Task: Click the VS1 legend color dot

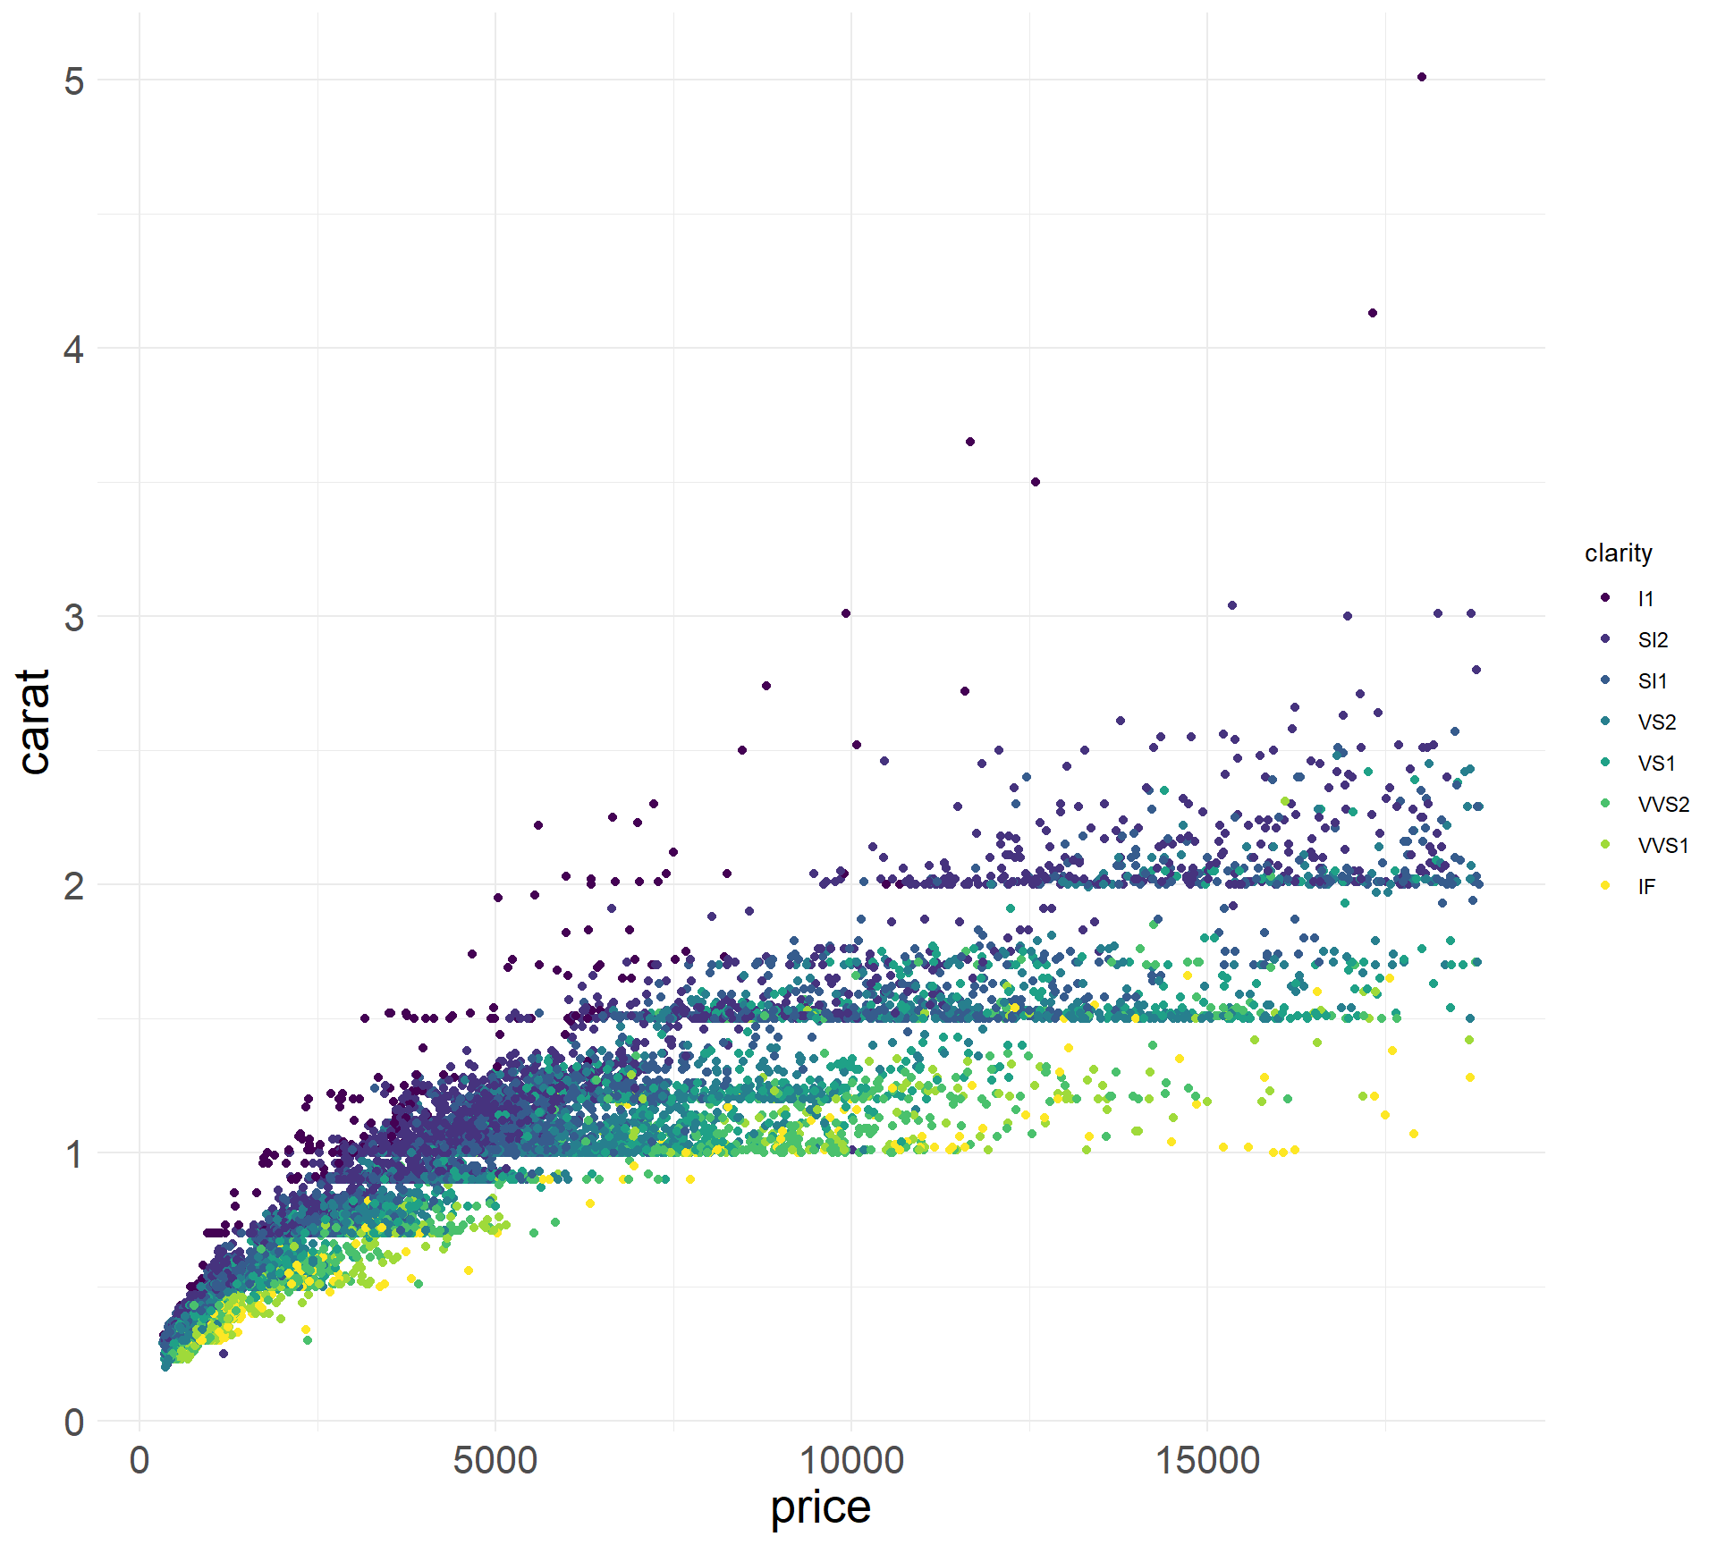Action: (x=1605, y=762)
